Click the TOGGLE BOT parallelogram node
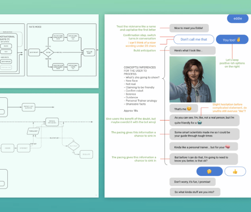 point(34,131)
